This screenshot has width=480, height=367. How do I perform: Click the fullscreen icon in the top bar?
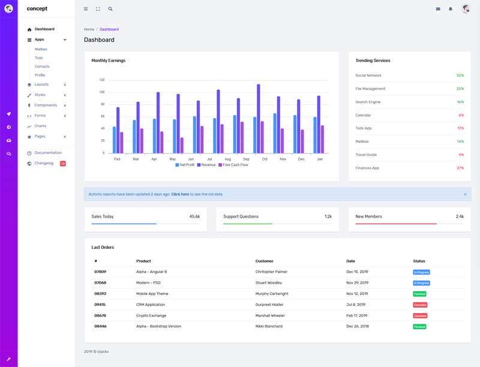point(98,8)
